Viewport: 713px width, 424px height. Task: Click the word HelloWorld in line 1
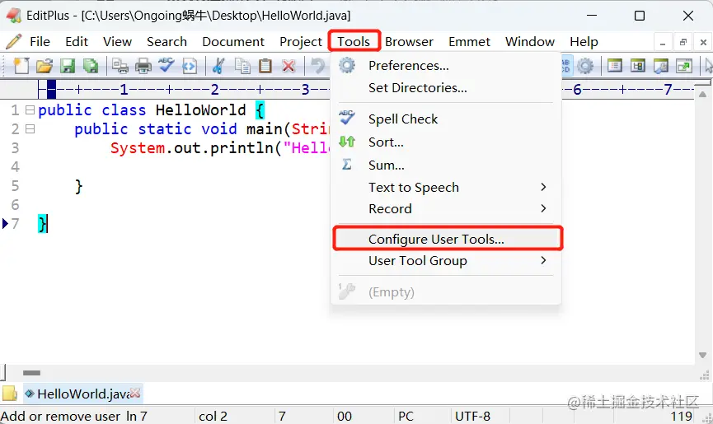point(200,109)
